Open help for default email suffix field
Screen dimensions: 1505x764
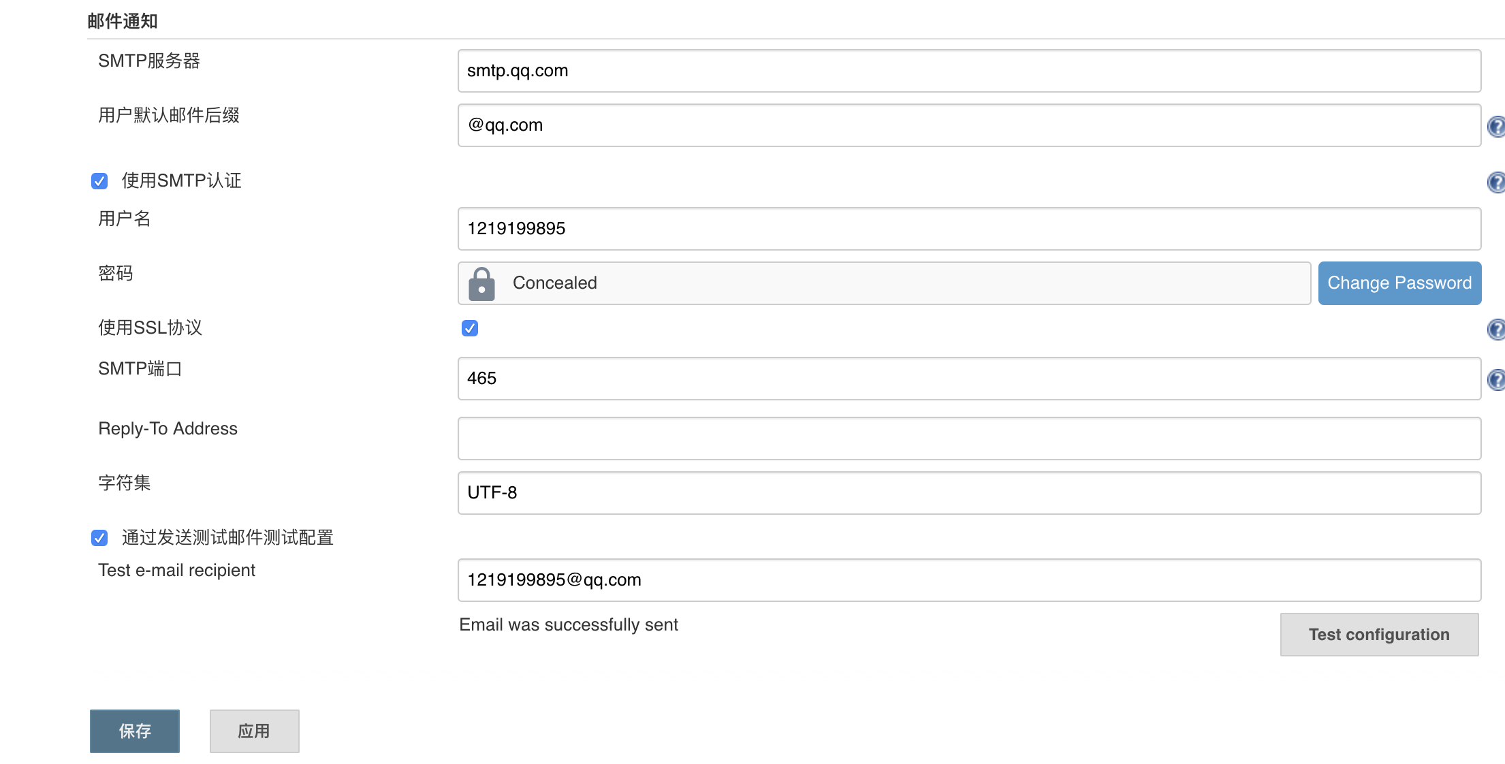pyautogui.click(x=1496, y=127)
